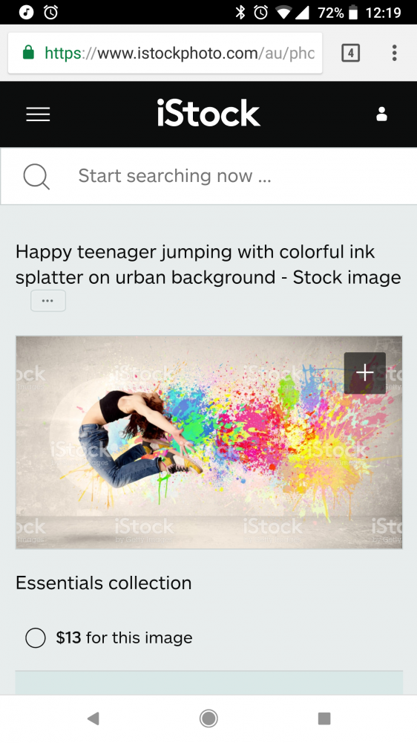Open the iStock hamburger menu
Image resolution: width=417 pixels, height=743 pixels.
pos(38,114)
